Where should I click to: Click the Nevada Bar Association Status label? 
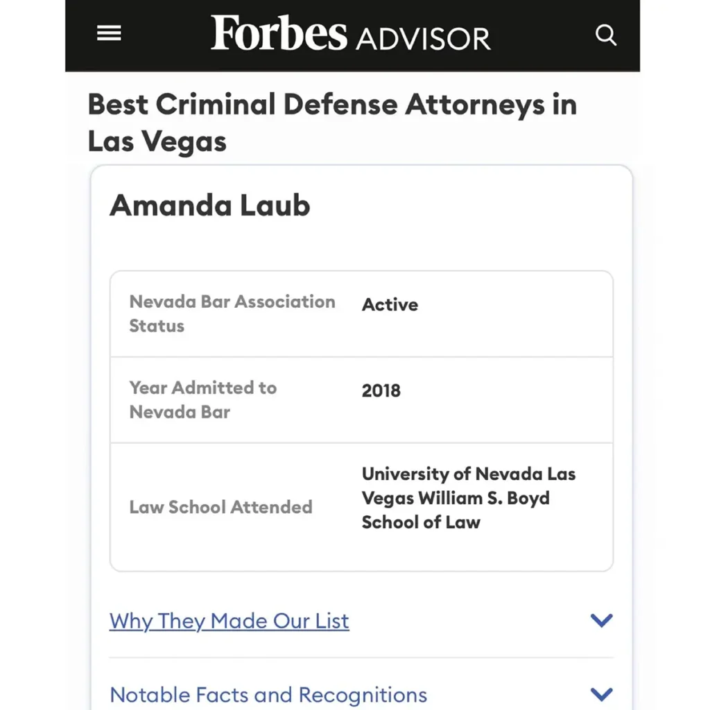(x=232, y=302)
